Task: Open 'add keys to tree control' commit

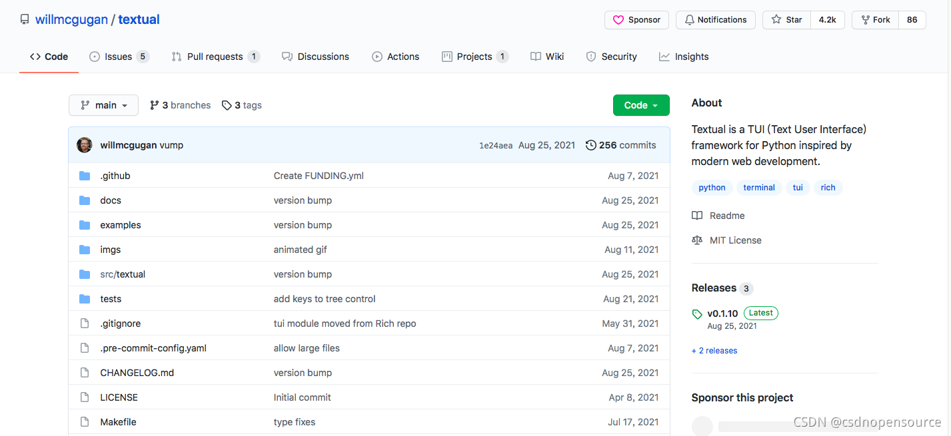Action: pos(325,299)
